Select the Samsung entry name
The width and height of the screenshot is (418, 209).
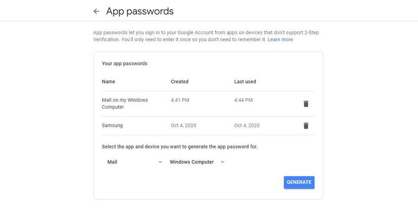(112, 126)
